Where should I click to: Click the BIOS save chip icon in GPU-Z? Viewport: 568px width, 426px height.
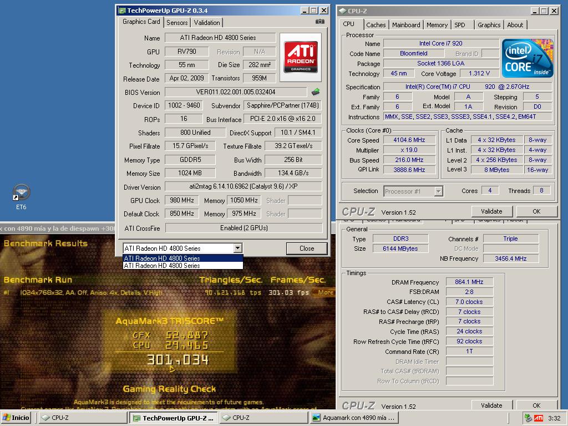click(x=316, y=92)
